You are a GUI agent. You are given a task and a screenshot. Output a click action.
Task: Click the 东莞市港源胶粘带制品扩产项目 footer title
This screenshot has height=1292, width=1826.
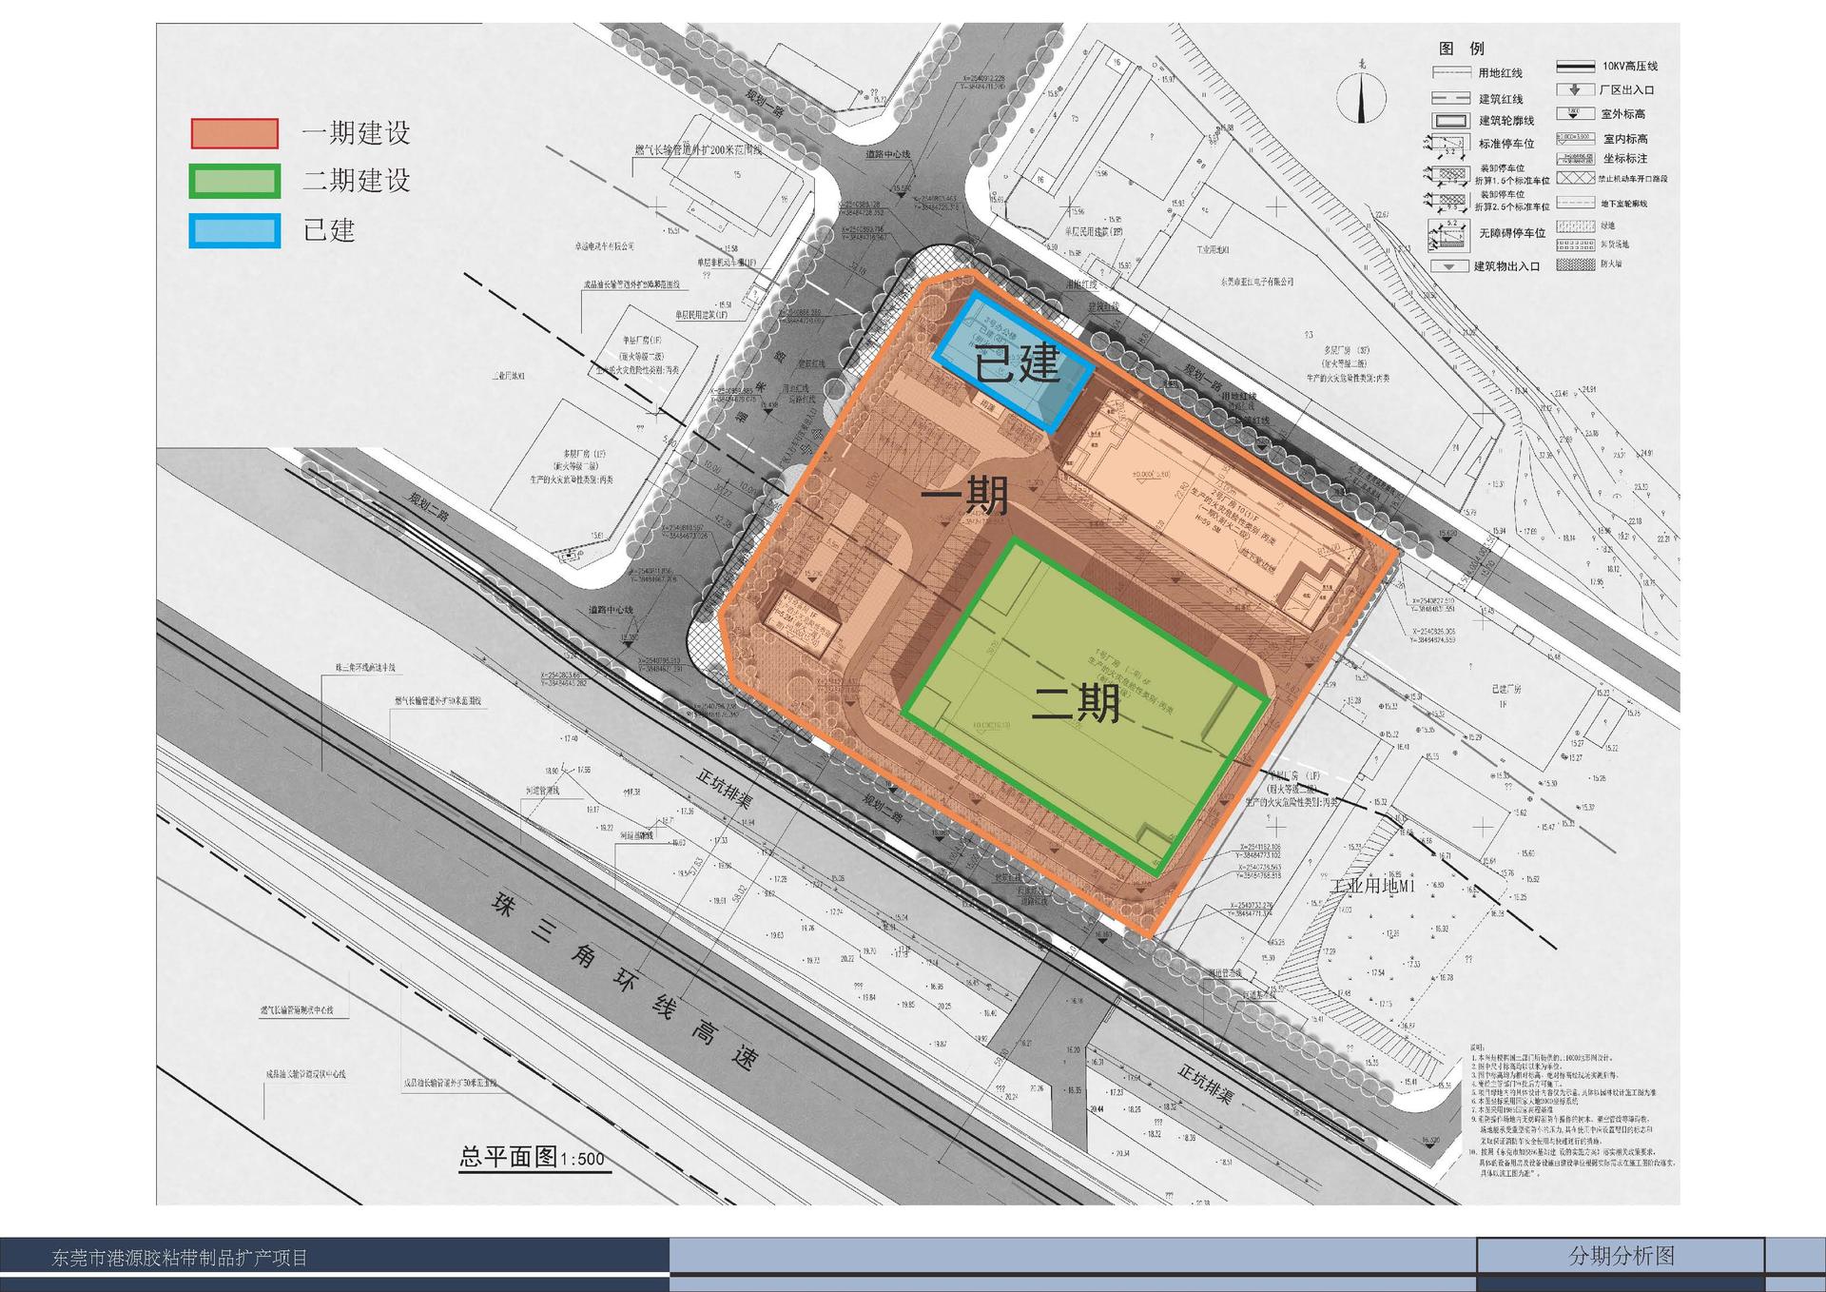(180, 1258)
